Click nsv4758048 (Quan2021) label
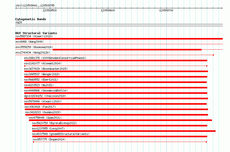The image size is (230, 152). point(45,118)
